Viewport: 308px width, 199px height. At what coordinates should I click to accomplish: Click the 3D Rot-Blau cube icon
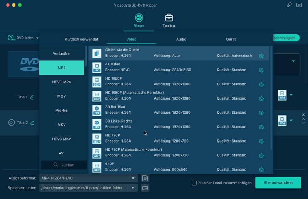tap(97, 110)
